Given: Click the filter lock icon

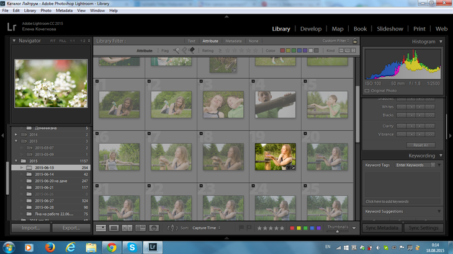Looking at the screenshot, I should 354,41.
